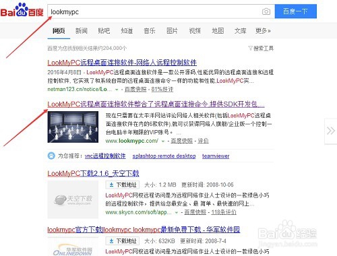Click the Baidu logo

tap(22, 11)
